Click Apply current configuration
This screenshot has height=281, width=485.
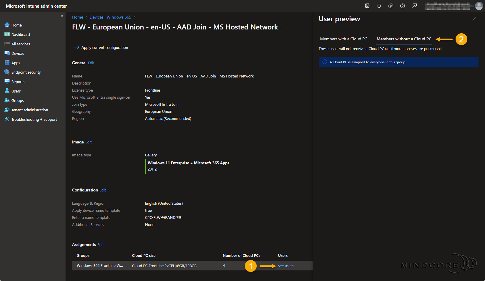point(104,47)
